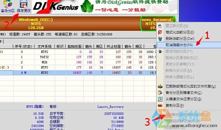This screenshot has width=221, height=130.
Task: Click the 每道扇区数:63 disk info text
Action: (x=66, y=34)
